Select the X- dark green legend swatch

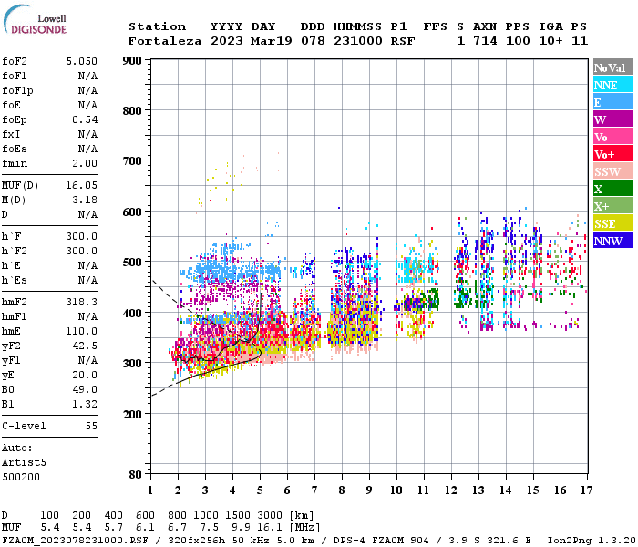click(x=612, y=189)
